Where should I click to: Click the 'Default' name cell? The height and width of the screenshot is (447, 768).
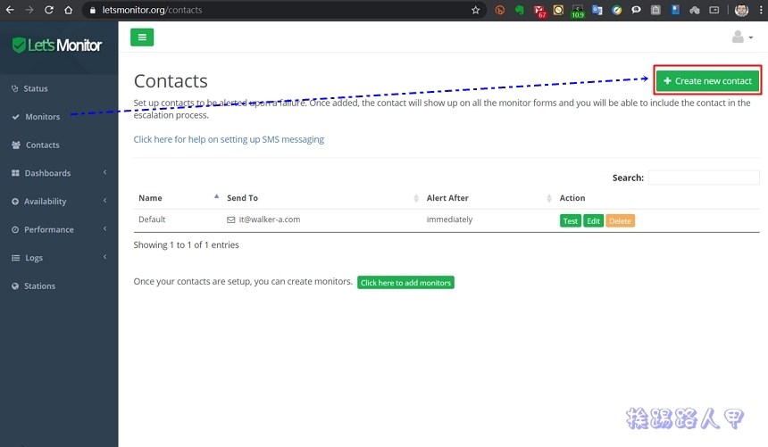(152, 219)
